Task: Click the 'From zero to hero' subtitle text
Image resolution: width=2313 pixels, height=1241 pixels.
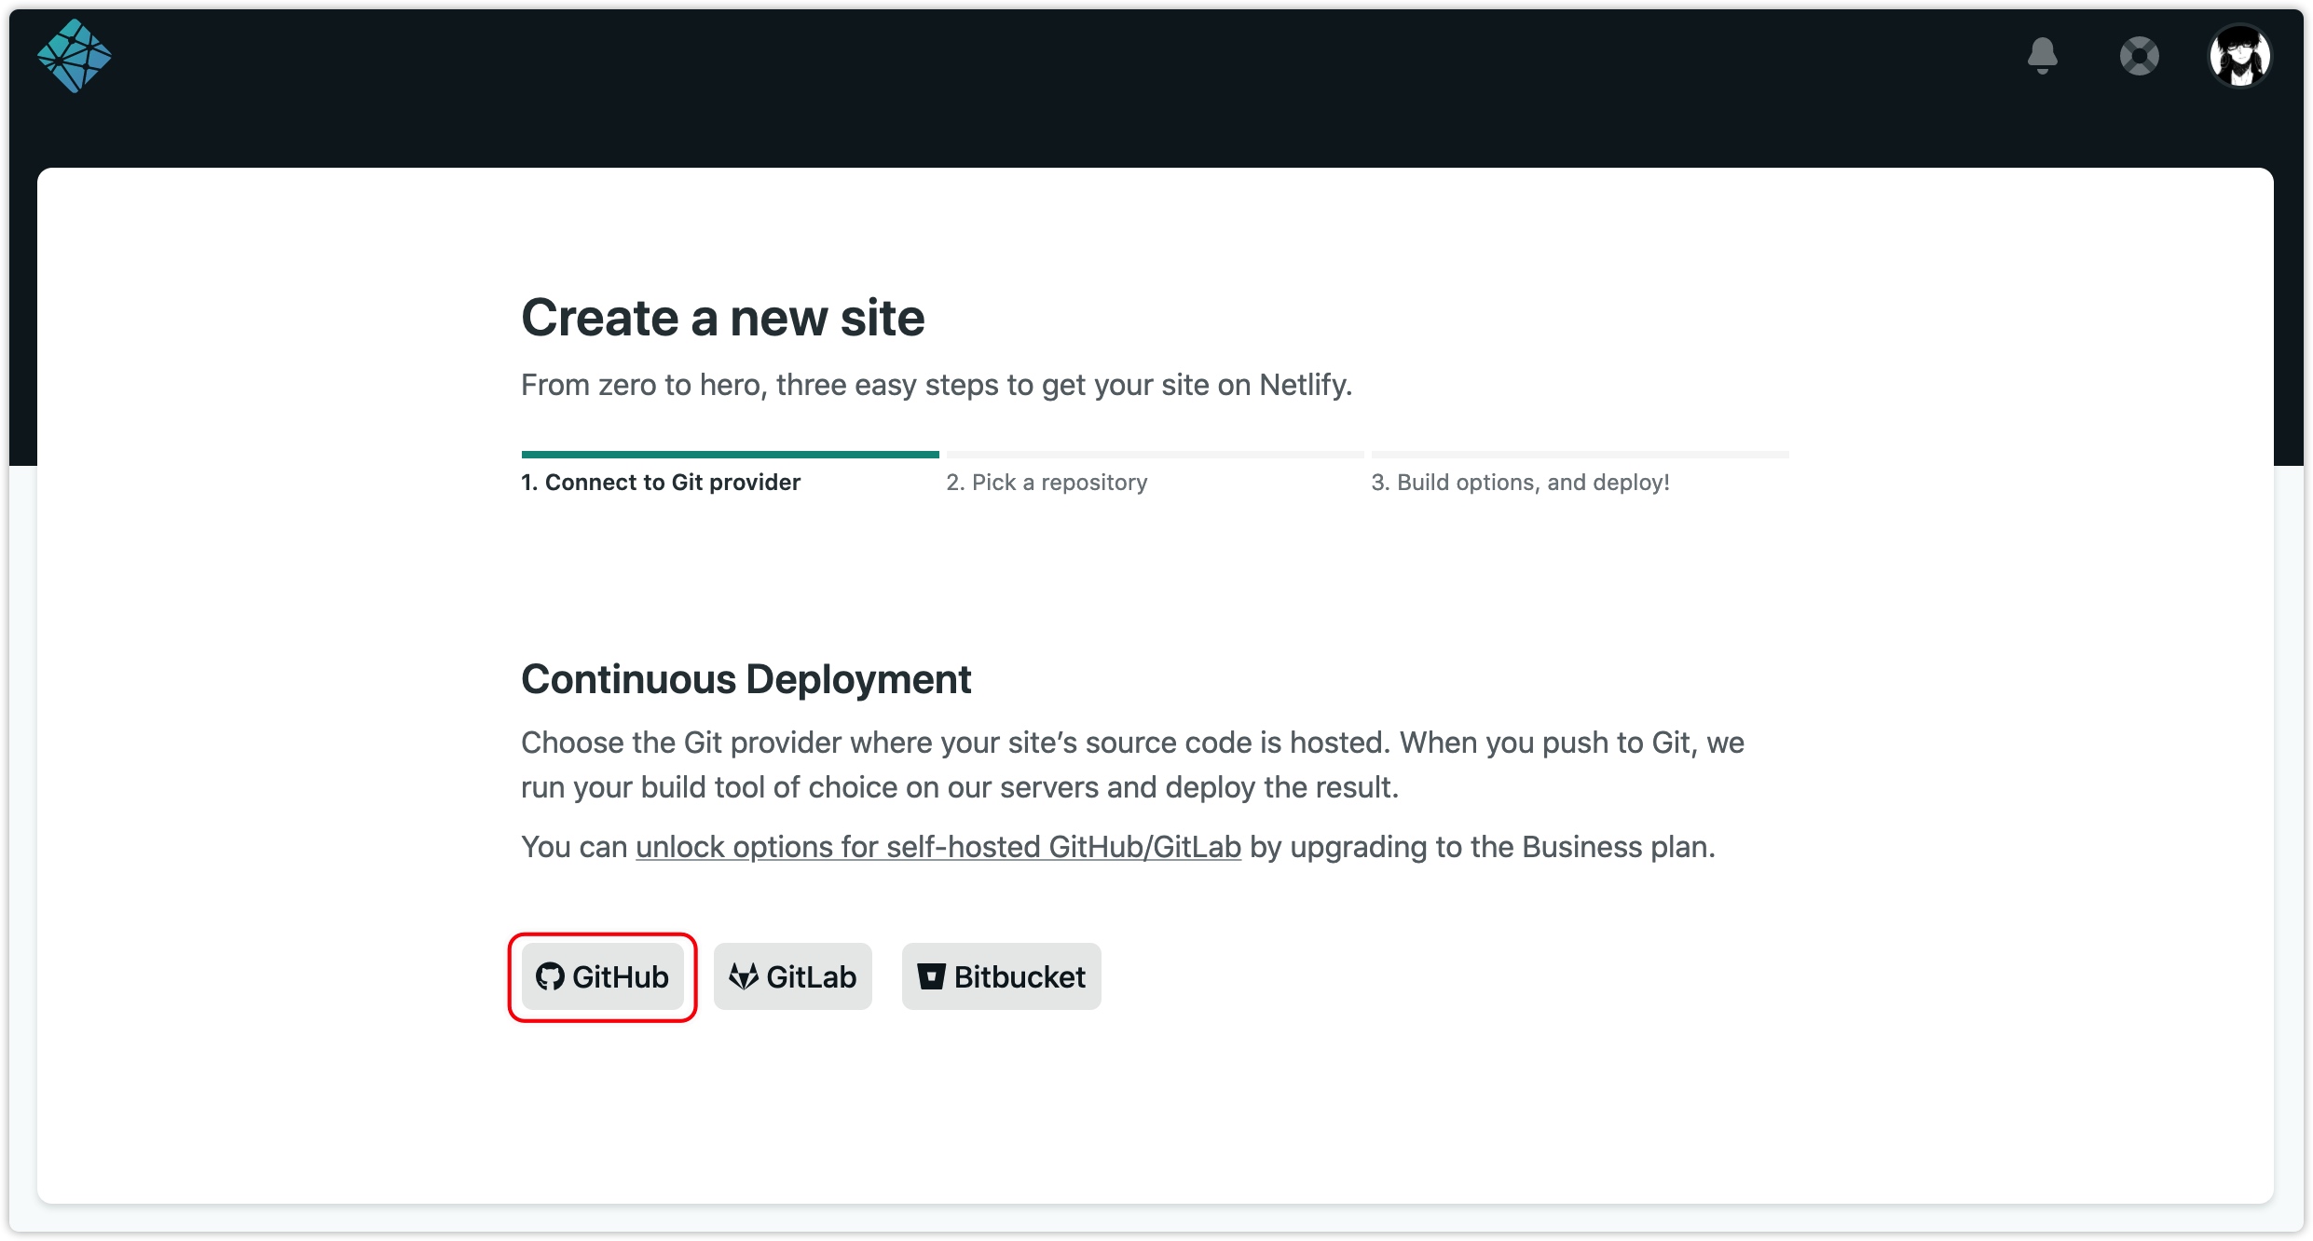Action: (x=937, y=385)
